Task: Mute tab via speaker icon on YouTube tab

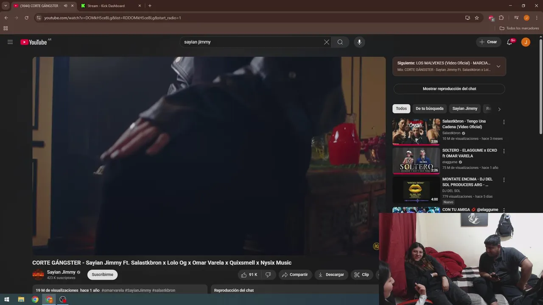Action: click(x=65, y=6)
